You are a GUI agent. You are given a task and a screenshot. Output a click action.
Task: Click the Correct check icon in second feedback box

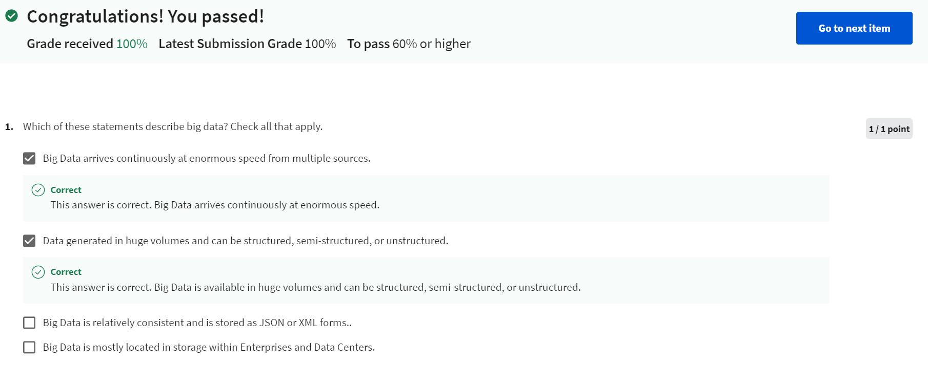[x=38, y=272]
